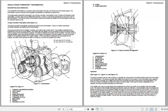Click legend entry TORQUE CONVERTER HOUSING
The image size is (168, 112).
coord(23,90)
